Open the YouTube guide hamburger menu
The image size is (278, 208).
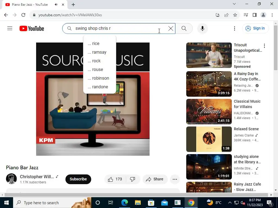(x=10, y=28)
